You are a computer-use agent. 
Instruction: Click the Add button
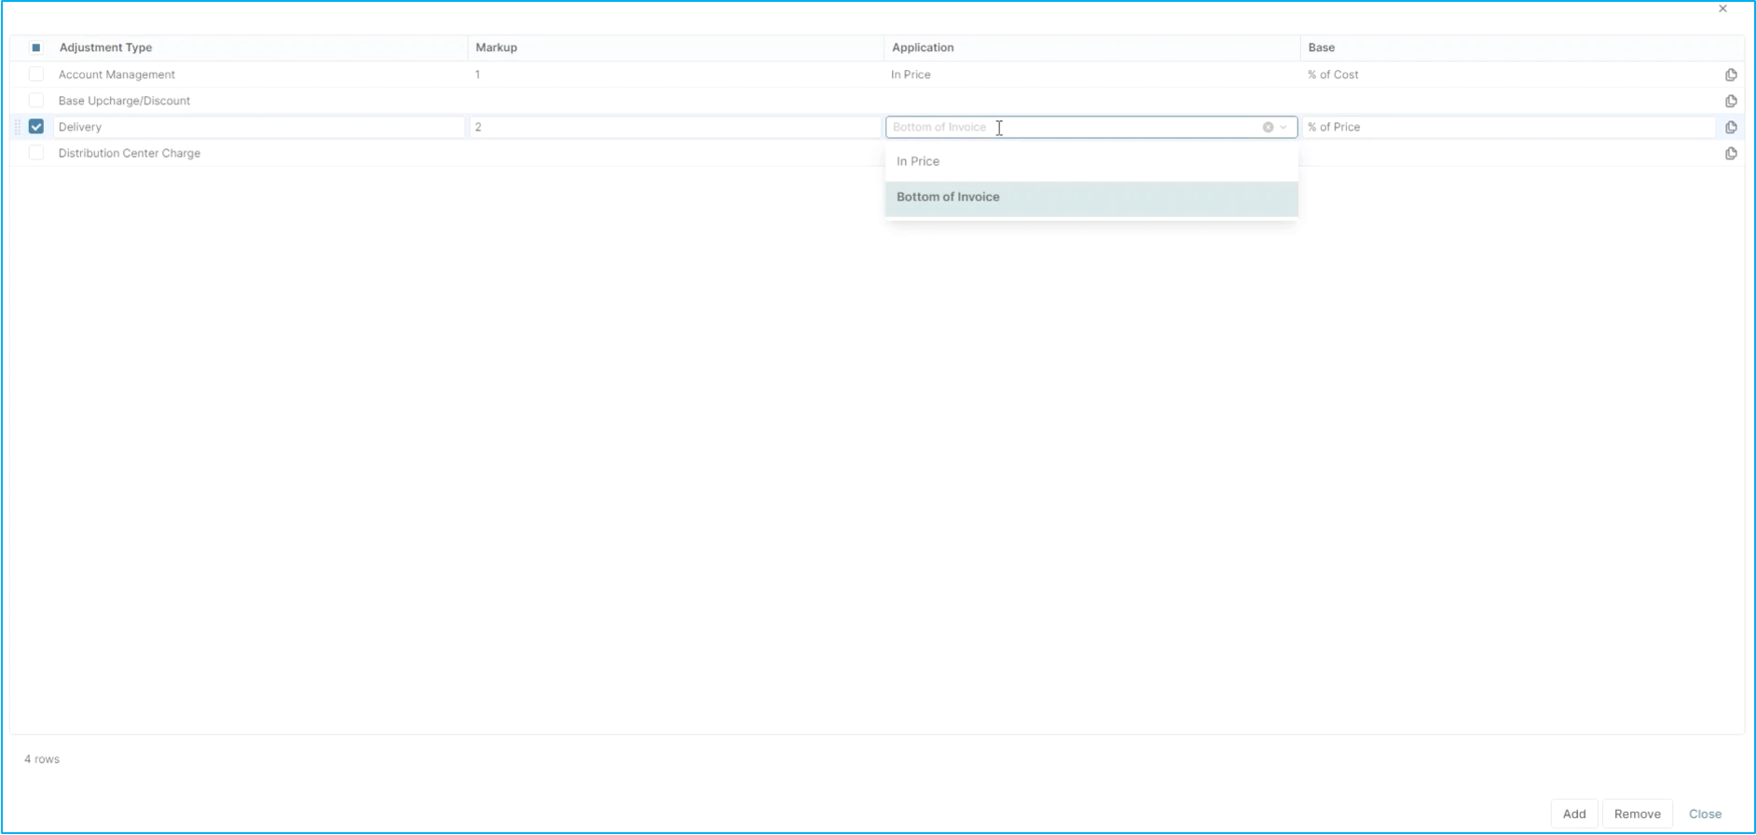click(x=1574, y=814)
